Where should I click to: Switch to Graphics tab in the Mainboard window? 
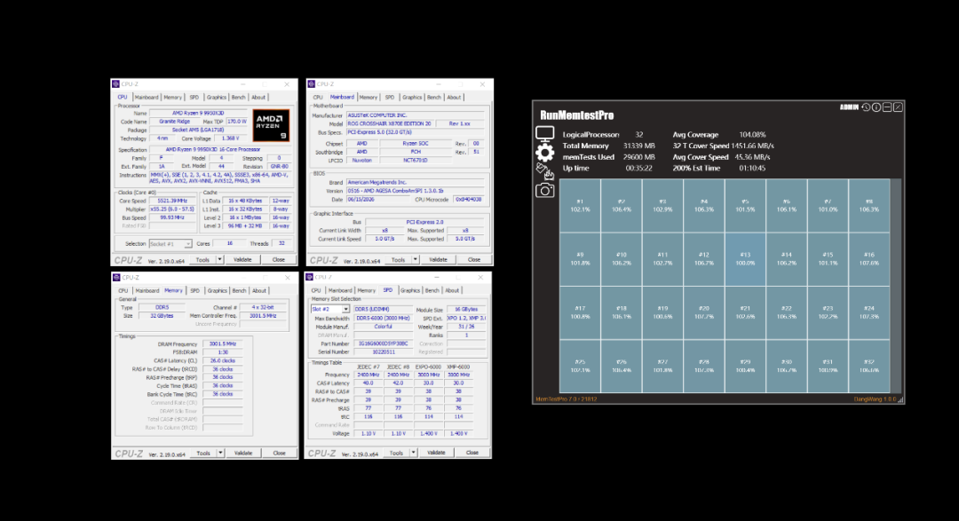pyautogui.click(x=412, y=98)
